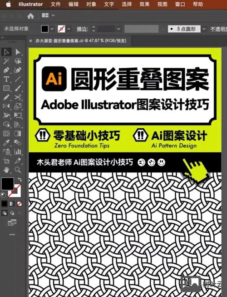Select the Scissors tool
The width and height of the screenshot is (227, 297).
18,97
